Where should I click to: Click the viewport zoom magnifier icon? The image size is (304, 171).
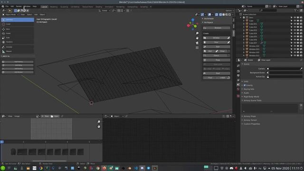pyautogui.click(x=197, y=33)
